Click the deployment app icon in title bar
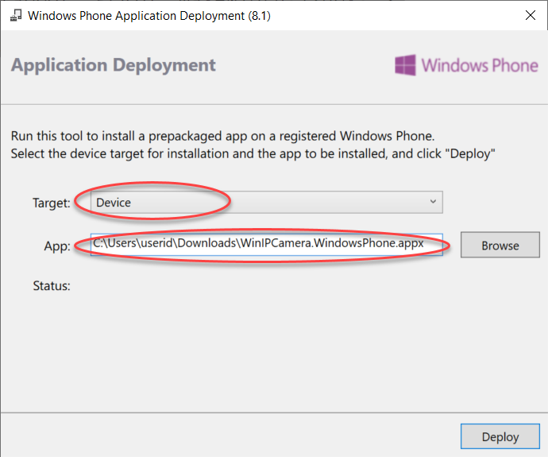Screen dimensions: 548x457 15,15
